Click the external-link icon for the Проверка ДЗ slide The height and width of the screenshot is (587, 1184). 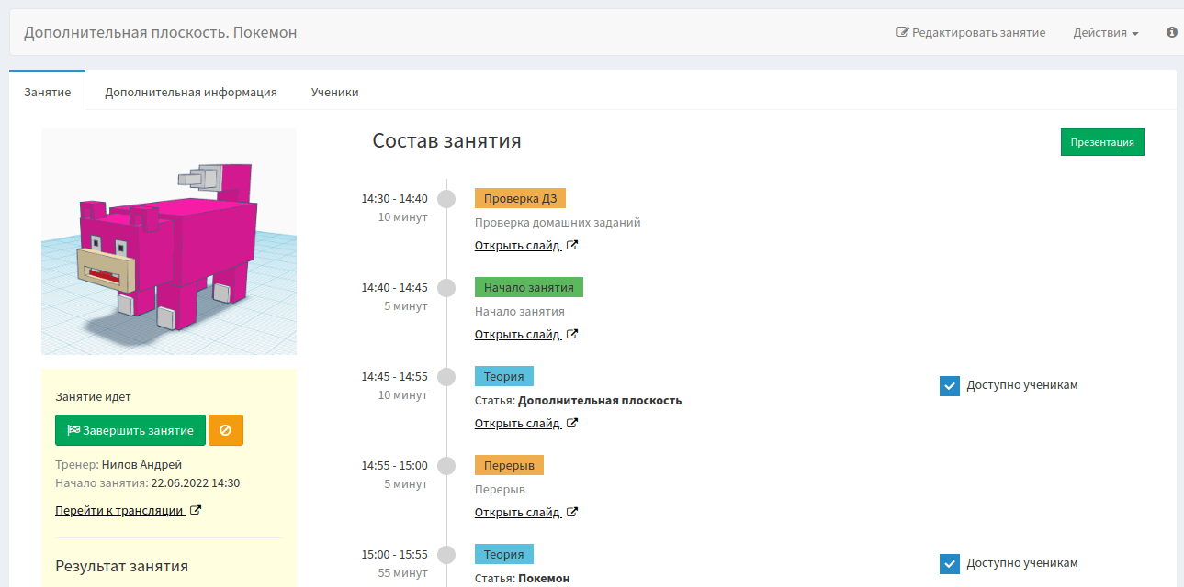pyautogui.click(x=572, y=244)
